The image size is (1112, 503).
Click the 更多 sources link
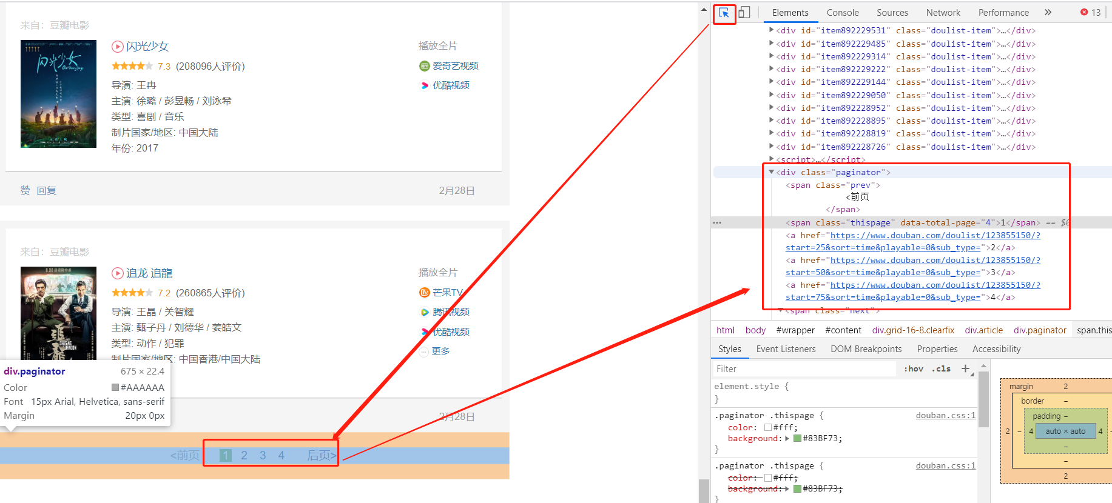441,351
